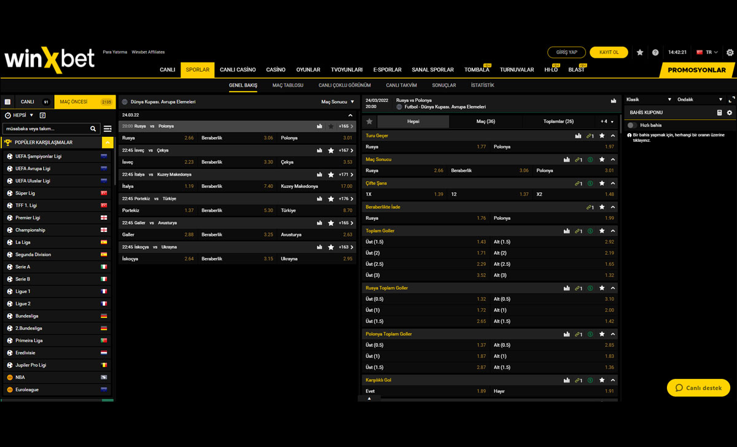737x447 pixels.
Task: Click cash-out icon on Polonya Toplam Goller
Action: (x=590, y=335)
